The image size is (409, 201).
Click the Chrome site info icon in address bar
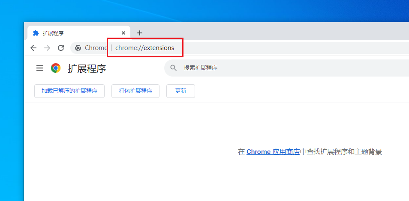tap(78, 48)
